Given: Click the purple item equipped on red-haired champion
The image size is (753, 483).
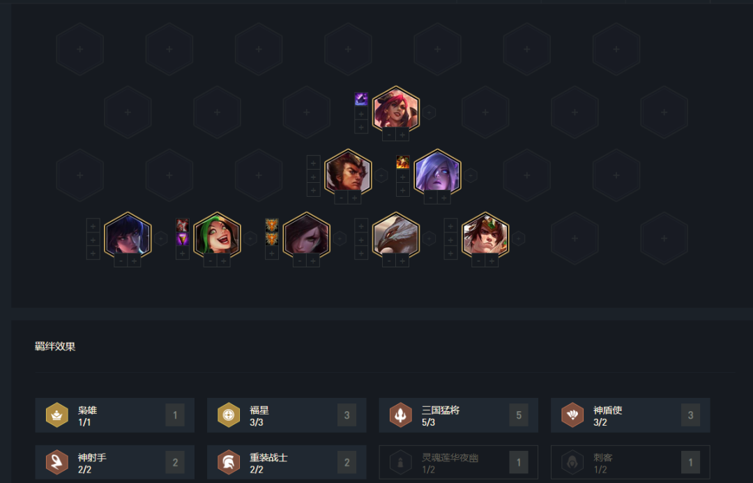Looking at the screenshot, I should pos(361,99).
